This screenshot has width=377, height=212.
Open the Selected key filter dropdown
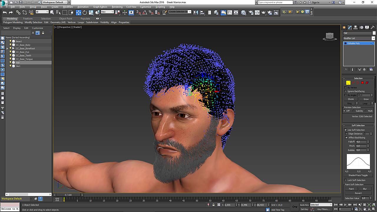tap(321, 205)
